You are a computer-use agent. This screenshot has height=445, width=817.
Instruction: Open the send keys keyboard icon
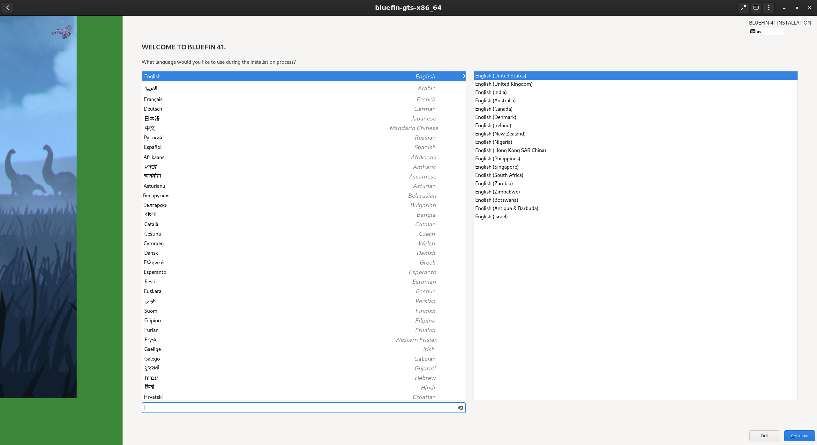(756, 8)
